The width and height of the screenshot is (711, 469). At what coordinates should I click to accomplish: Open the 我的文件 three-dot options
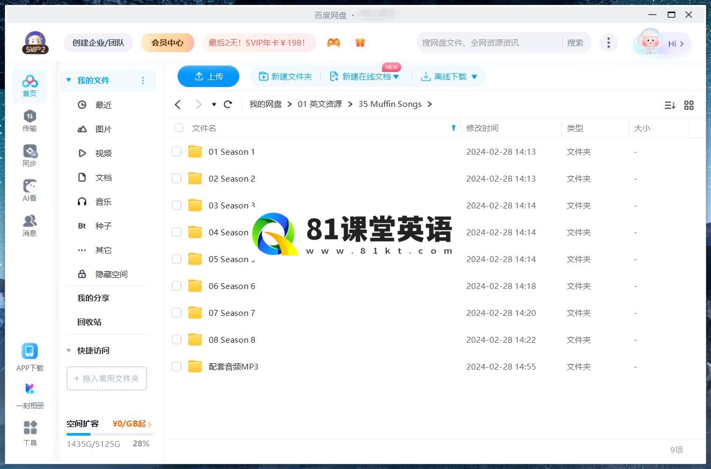[x=143, y=81]
